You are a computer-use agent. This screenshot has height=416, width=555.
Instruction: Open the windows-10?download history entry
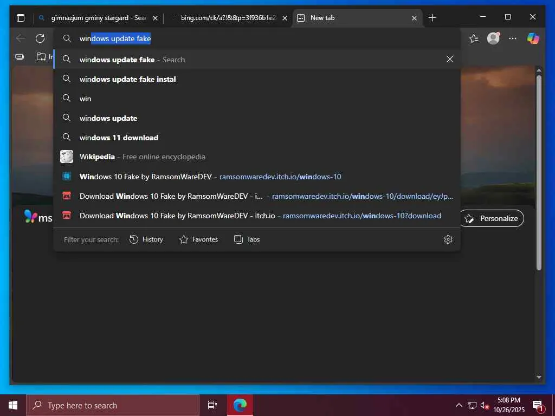coord(257,216)
